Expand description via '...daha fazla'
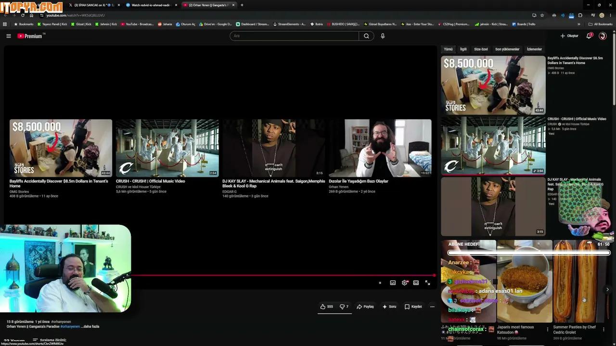Image resolution: width=616 pixels, height=346 pixels. click(90, 327)
